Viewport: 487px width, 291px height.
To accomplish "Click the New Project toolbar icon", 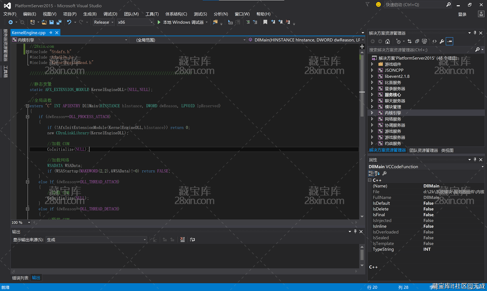I will coord(32,22).
